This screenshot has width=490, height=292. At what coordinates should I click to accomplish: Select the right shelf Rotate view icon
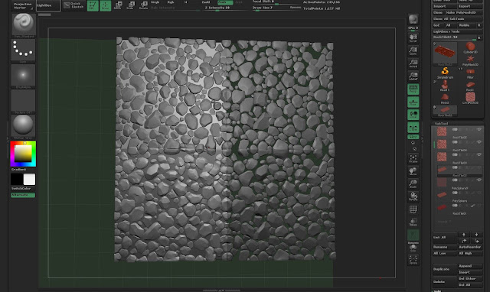click(x=413, y=196)
